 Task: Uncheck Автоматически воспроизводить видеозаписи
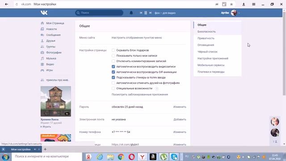113,67
